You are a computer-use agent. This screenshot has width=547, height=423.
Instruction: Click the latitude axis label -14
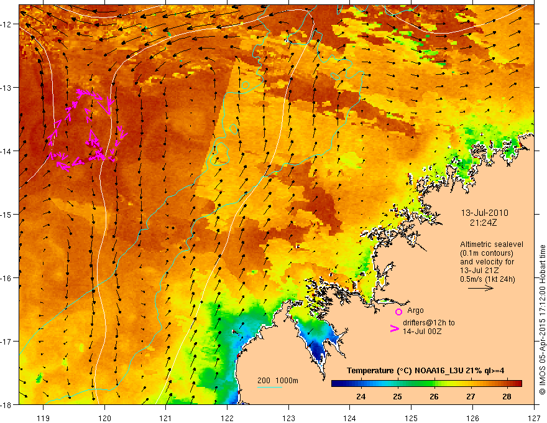[6, 151]
